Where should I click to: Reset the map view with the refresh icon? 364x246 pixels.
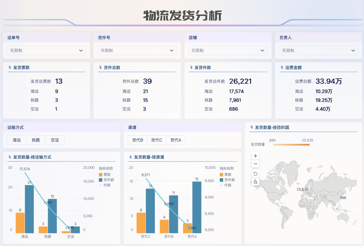(x=255, y=174)
